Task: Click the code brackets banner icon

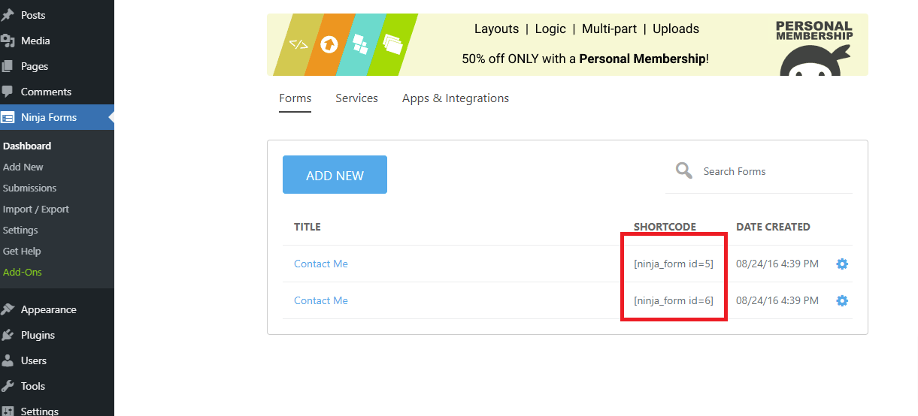Action: point(298,45)
